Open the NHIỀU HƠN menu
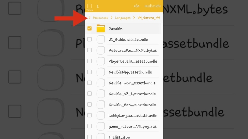Viewport: 248px width, 139px height. coord(152,6)
